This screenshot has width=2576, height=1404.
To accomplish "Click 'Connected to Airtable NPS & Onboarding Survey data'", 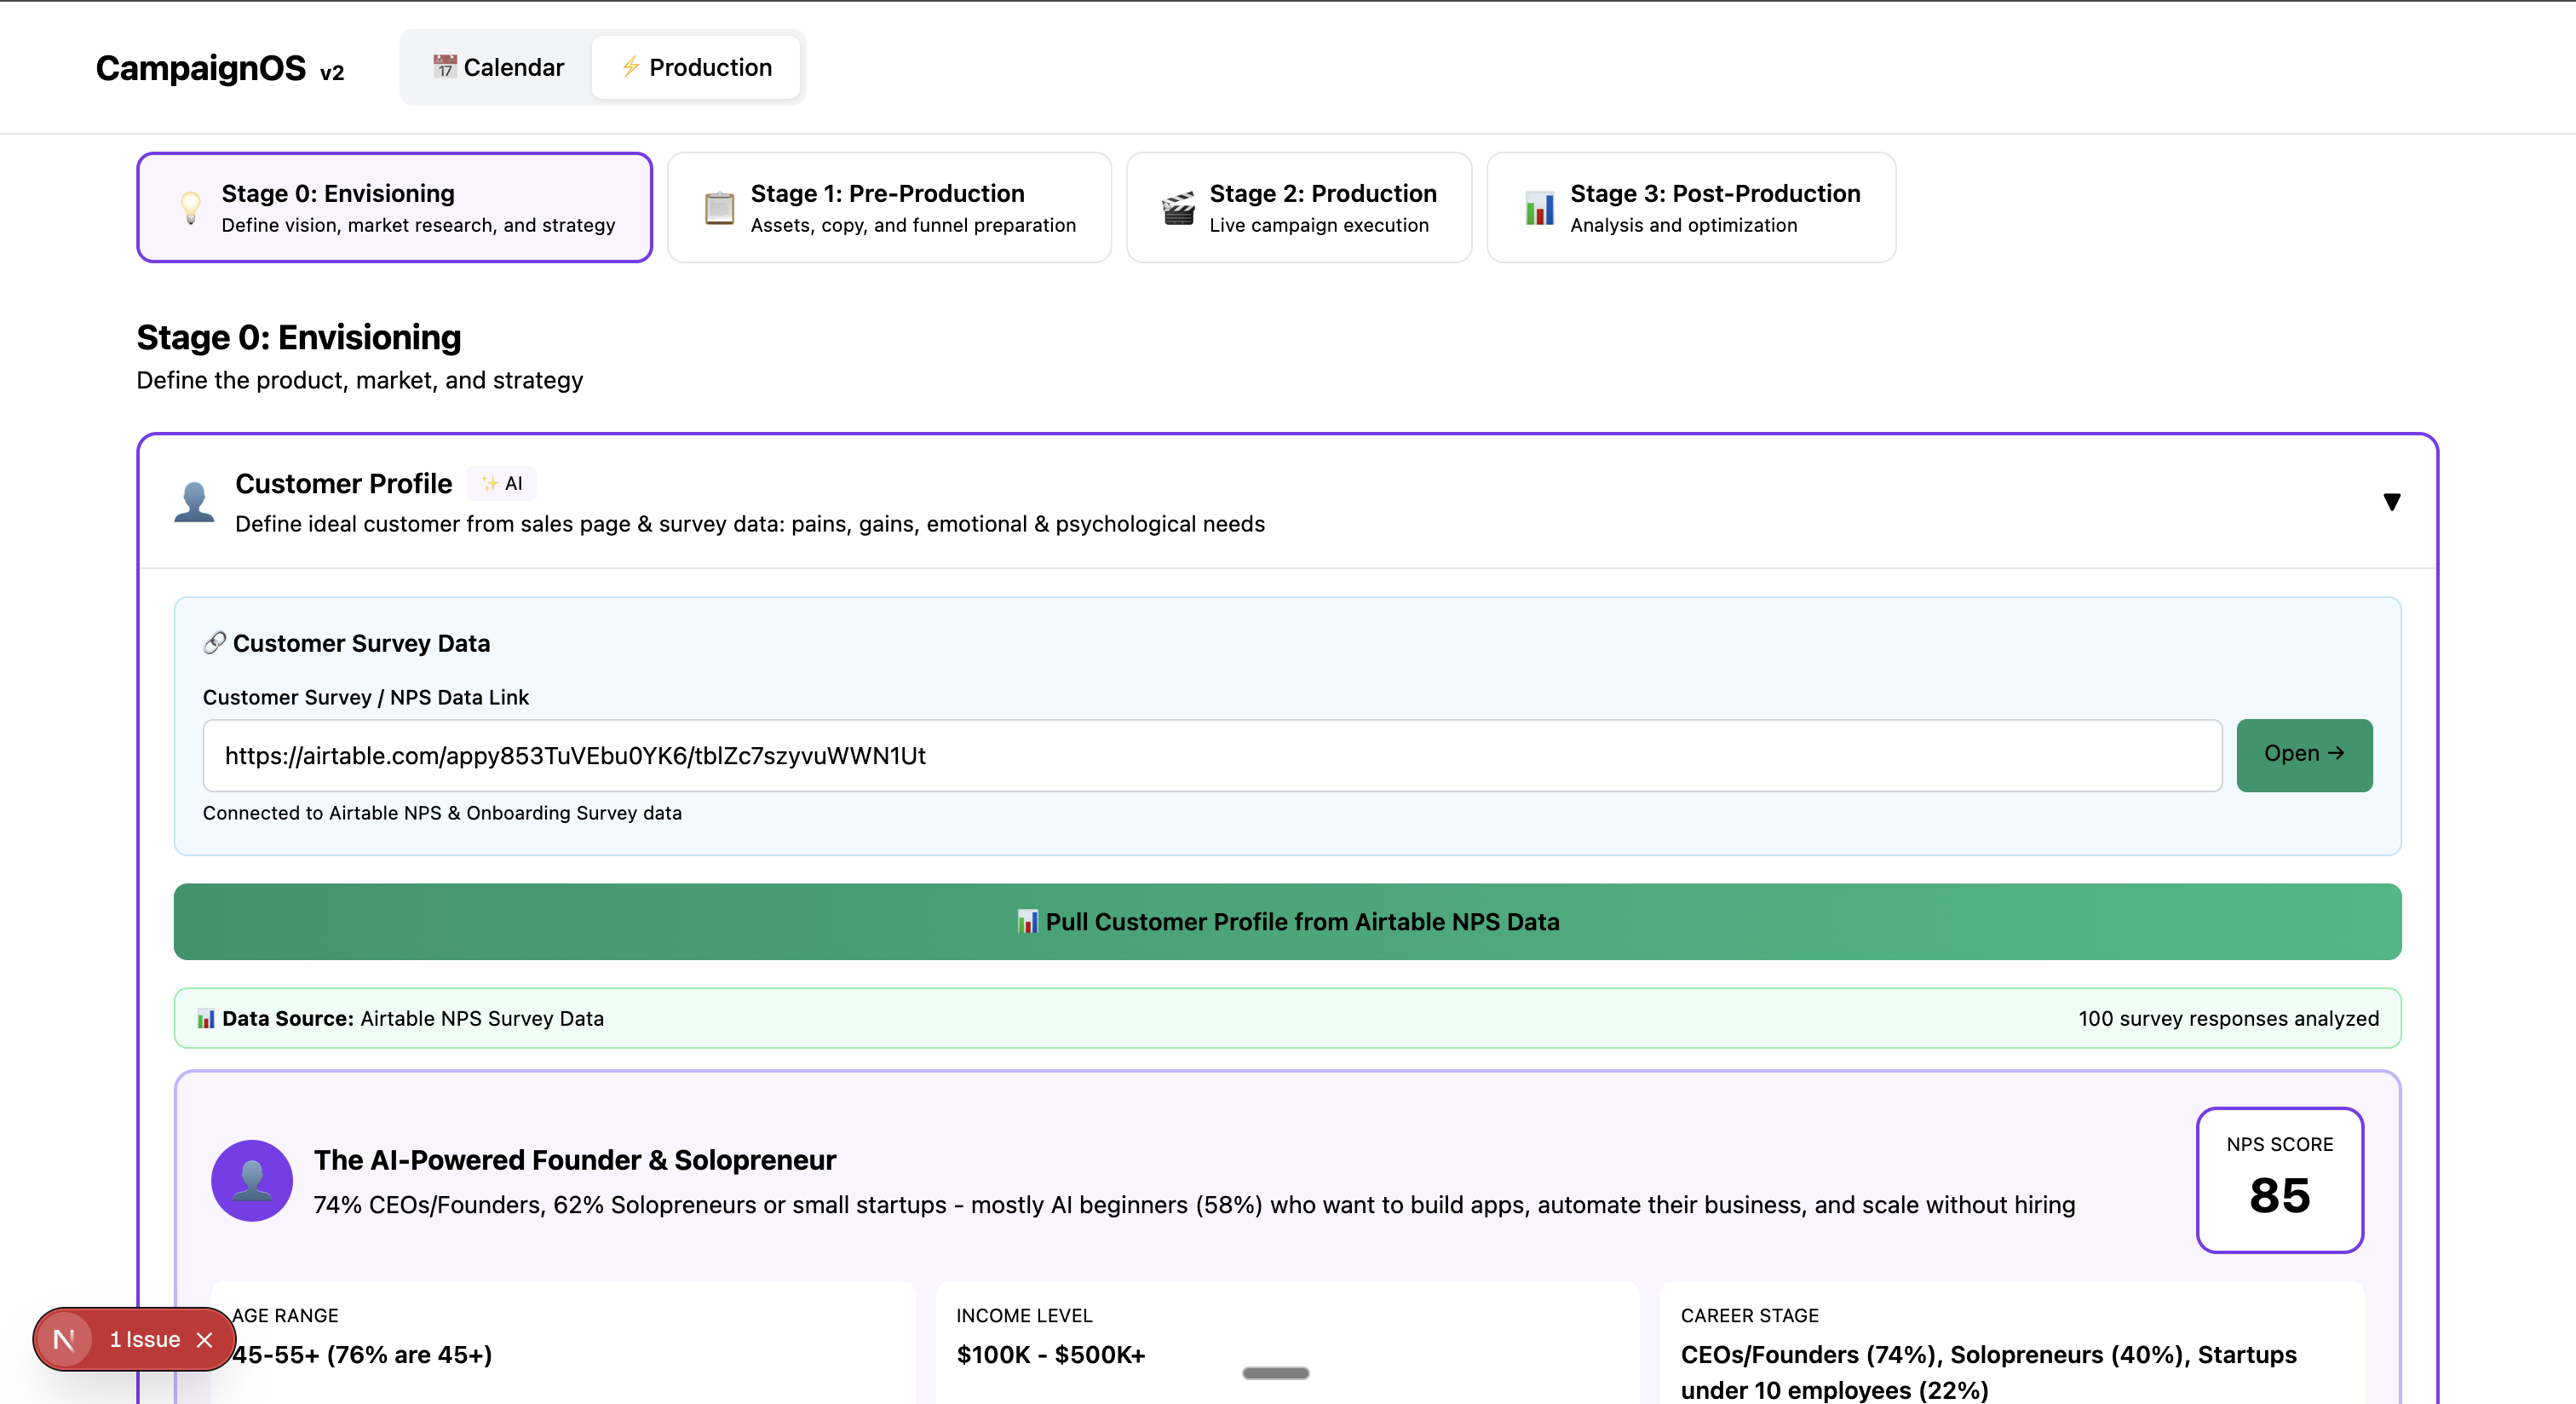I will tap(442, 813).
